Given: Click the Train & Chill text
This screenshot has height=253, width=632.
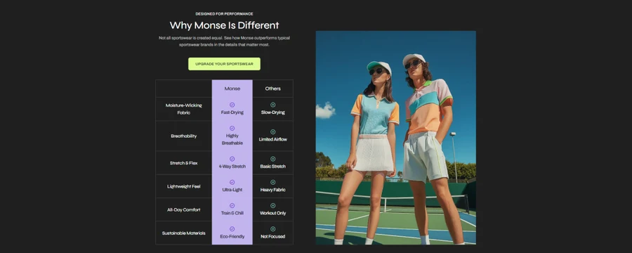Looking at the screenshot, I should [232, 213].
